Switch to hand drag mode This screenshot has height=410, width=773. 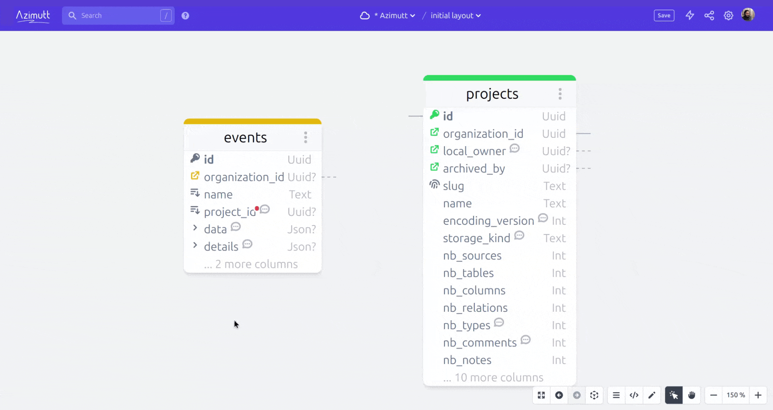pyautogui.click(x=691, y=395)
